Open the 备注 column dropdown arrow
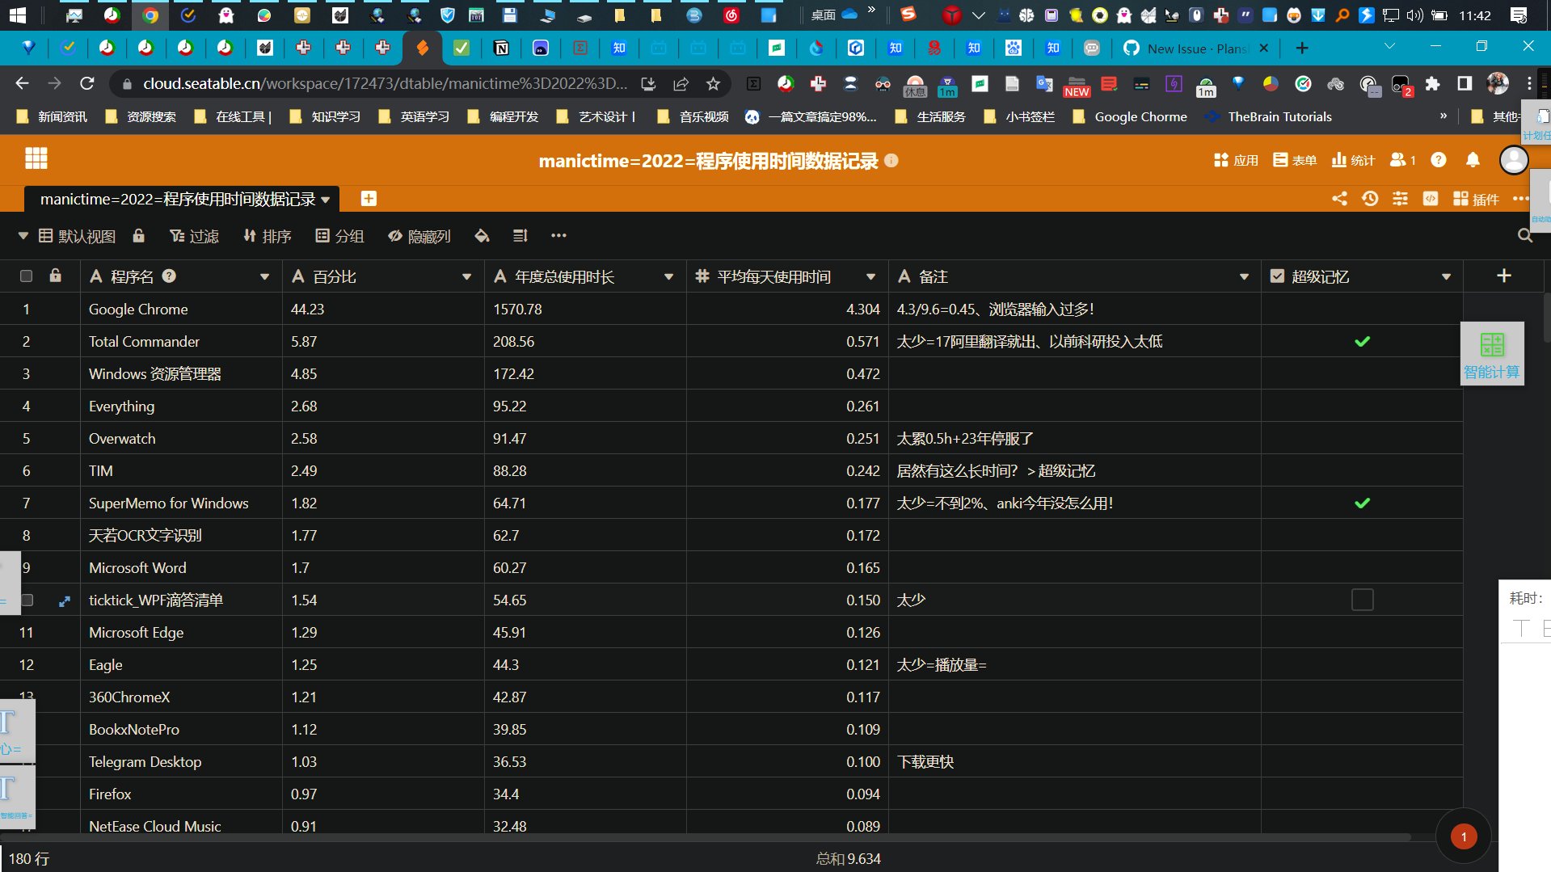Screen dimensions: 1551x872 pyautogui.click(x=1244, y=277)
